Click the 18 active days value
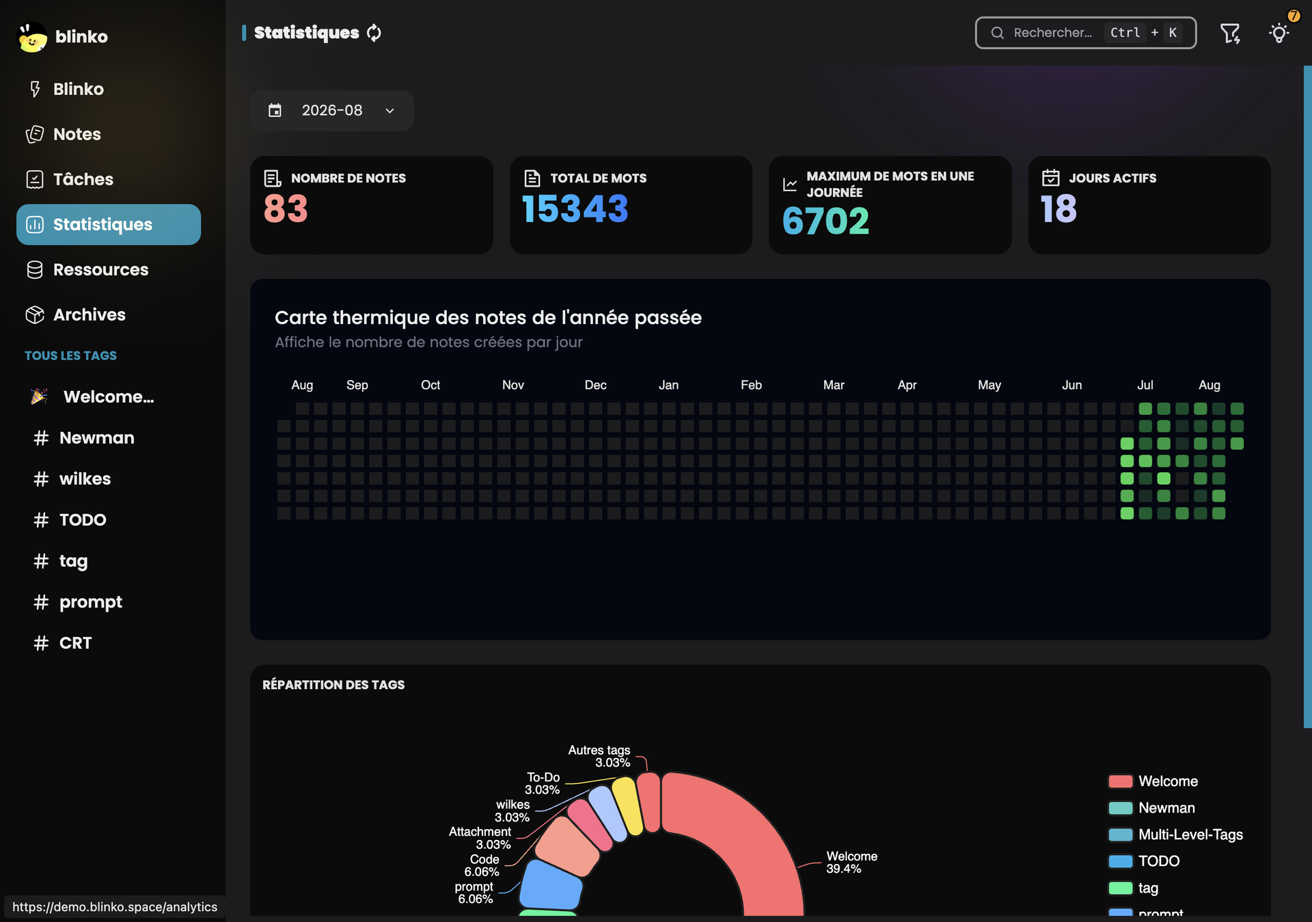 (1058, 208)
